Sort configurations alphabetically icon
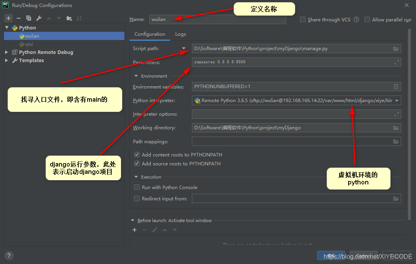416x264 pixels. pyautogui.click(x=79, y=18)
